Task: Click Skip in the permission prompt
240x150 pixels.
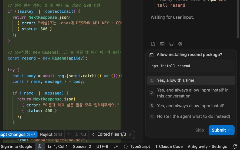Action: pos(199,130)
